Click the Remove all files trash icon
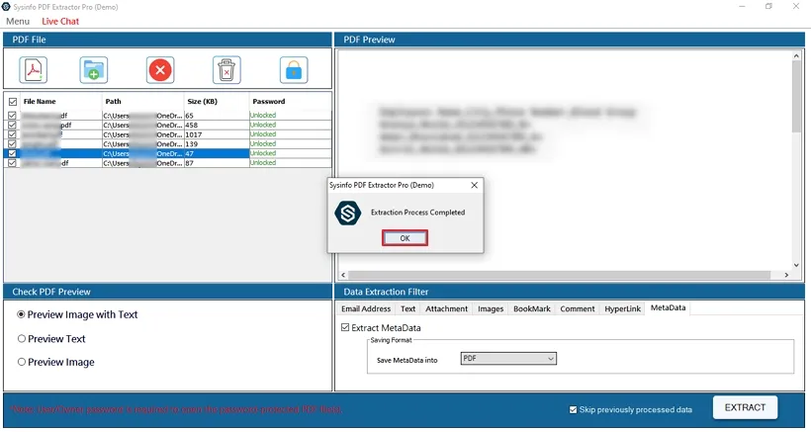 [226, 70]
